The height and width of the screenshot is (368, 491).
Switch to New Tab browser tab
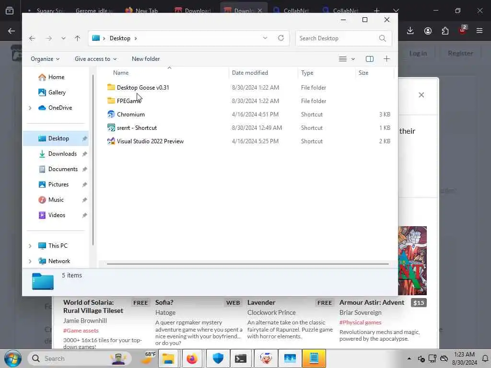(x=141, y=11)
